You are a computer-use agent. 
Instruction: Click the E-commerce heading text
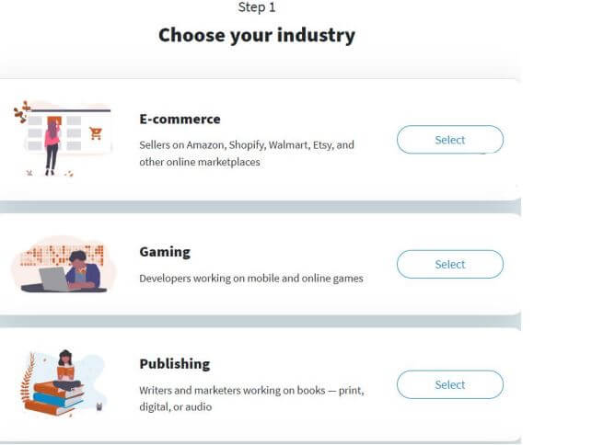tap(180, 120)
